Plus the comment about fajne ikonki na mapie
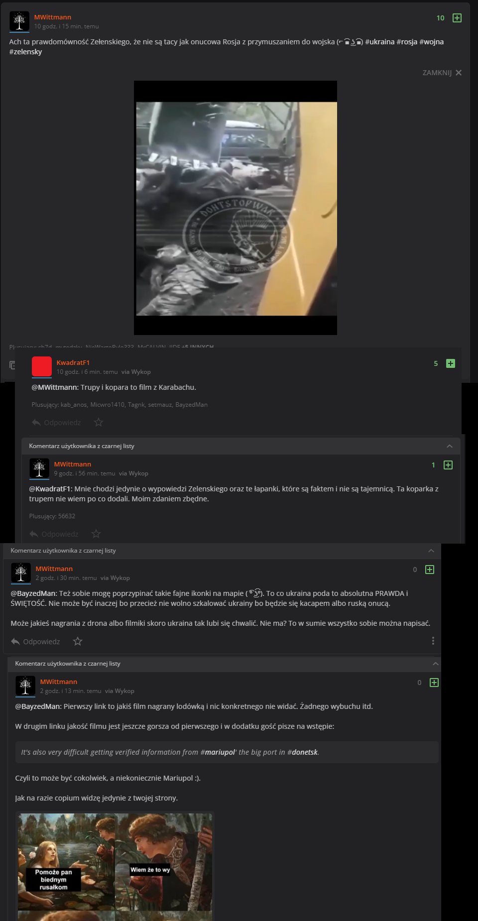This screenshot has height=921, width=478. [x=430, y=570]
